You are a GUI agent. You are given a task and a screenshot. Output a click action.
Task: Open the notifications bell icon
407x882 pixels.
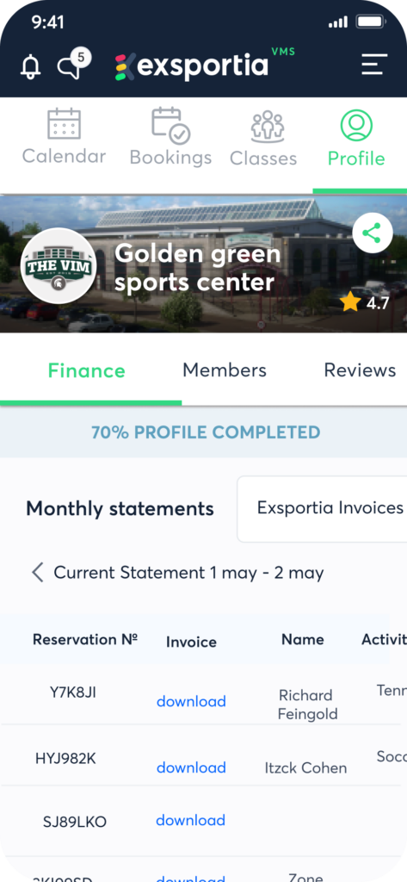(30, 66)
